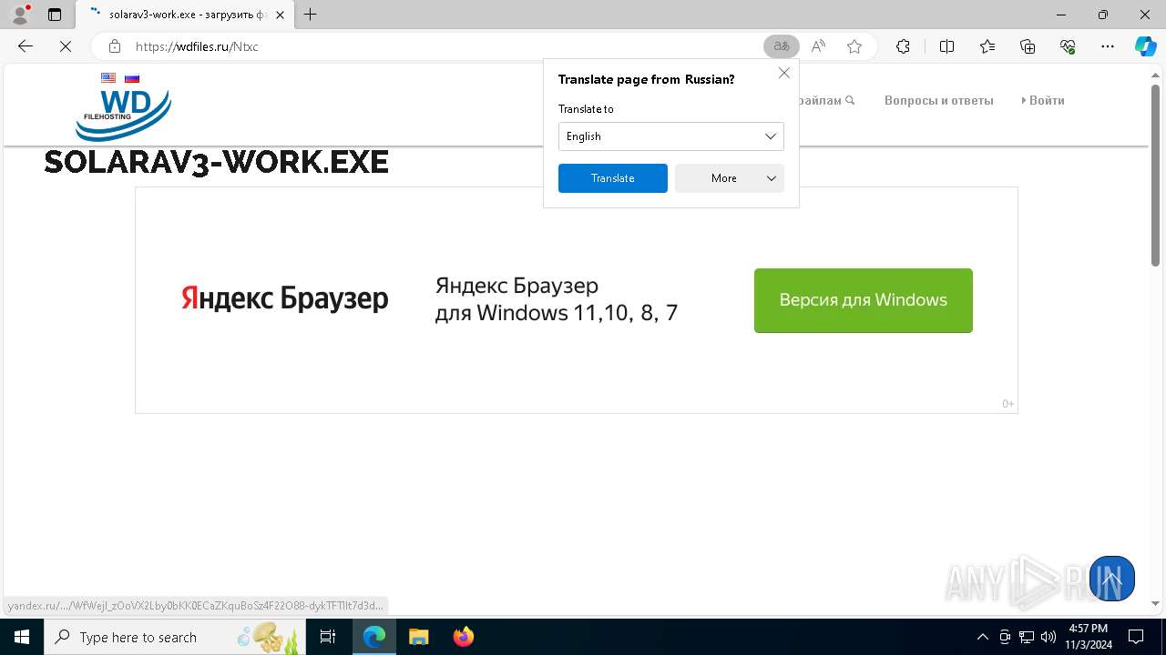Open the Windows Start menu
The height and width of the screenshot is (655, 1166).
[x=22, y=637]
